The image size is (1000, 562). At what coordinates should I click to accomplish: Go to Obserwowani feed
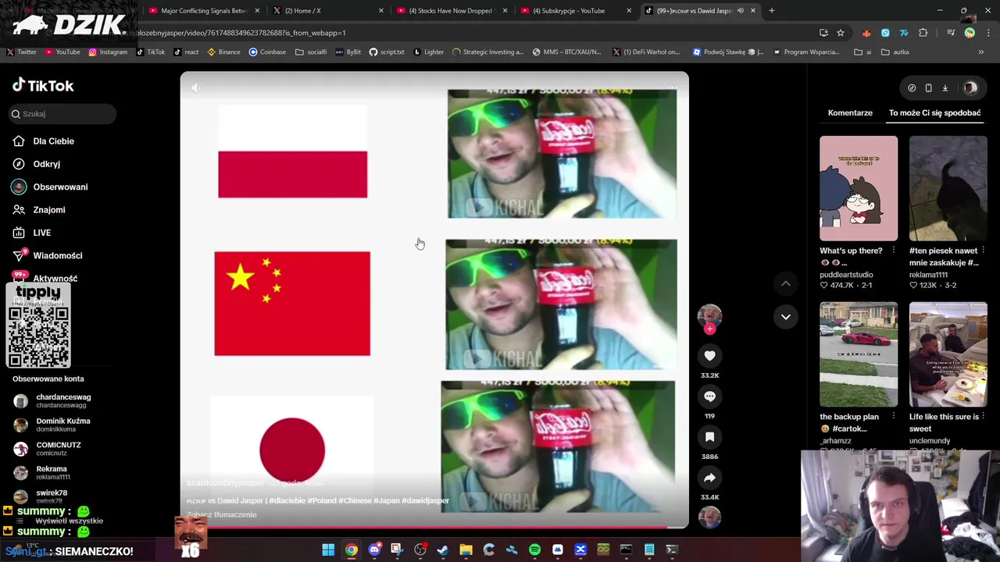point(50,187)
